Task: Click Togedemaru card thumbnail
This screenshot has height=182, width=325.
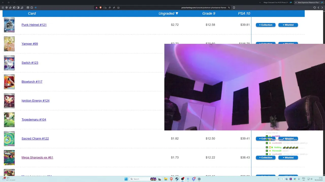Action: pyautogui.click(x=9, y=120)
